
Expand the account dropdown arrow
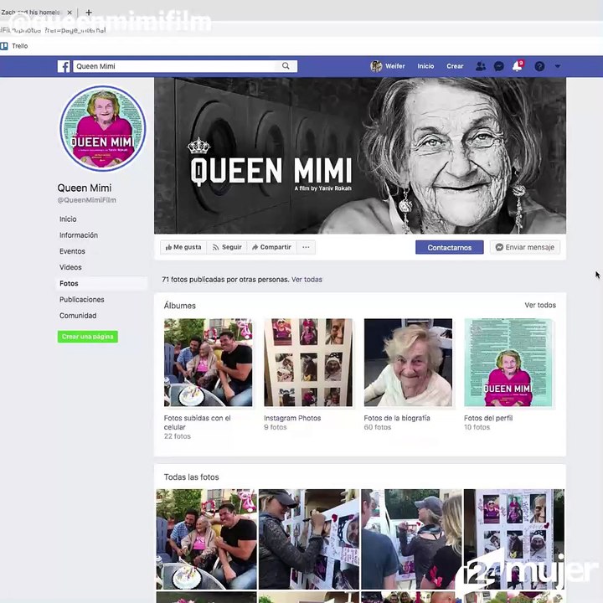pos(558,66)
